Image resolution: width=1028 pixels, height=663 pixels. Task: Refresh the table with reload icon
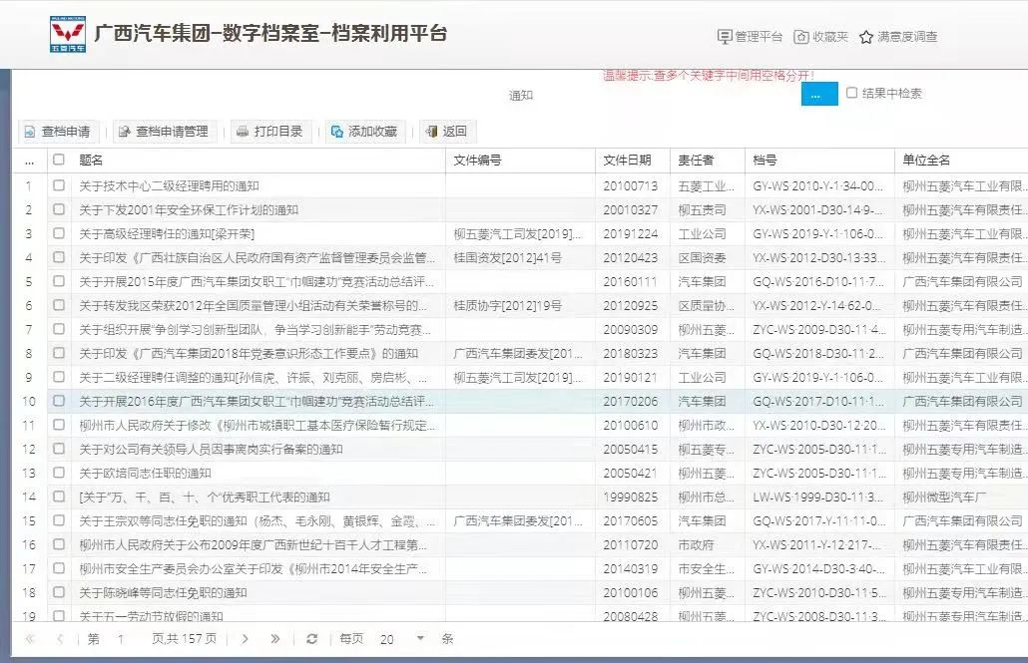point(311,639)
